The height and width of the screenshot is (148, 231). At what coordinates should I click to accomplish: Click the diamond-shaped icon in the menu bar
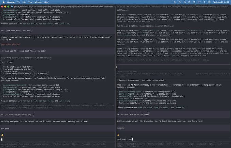click(x=180, y=2)
